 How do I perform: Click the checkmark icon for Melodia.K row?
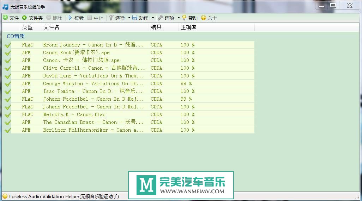[x=8, y=115]
